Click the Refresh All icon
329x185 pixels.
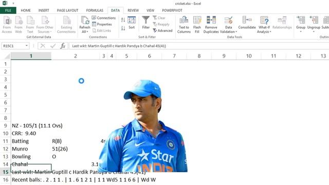coord(85,21)
